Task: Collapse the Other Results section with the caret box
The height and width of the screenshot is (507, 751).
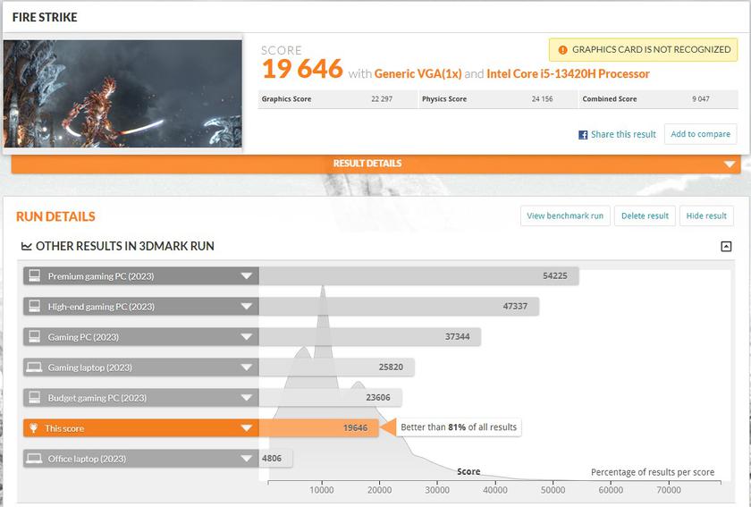Action: [726, 247]
